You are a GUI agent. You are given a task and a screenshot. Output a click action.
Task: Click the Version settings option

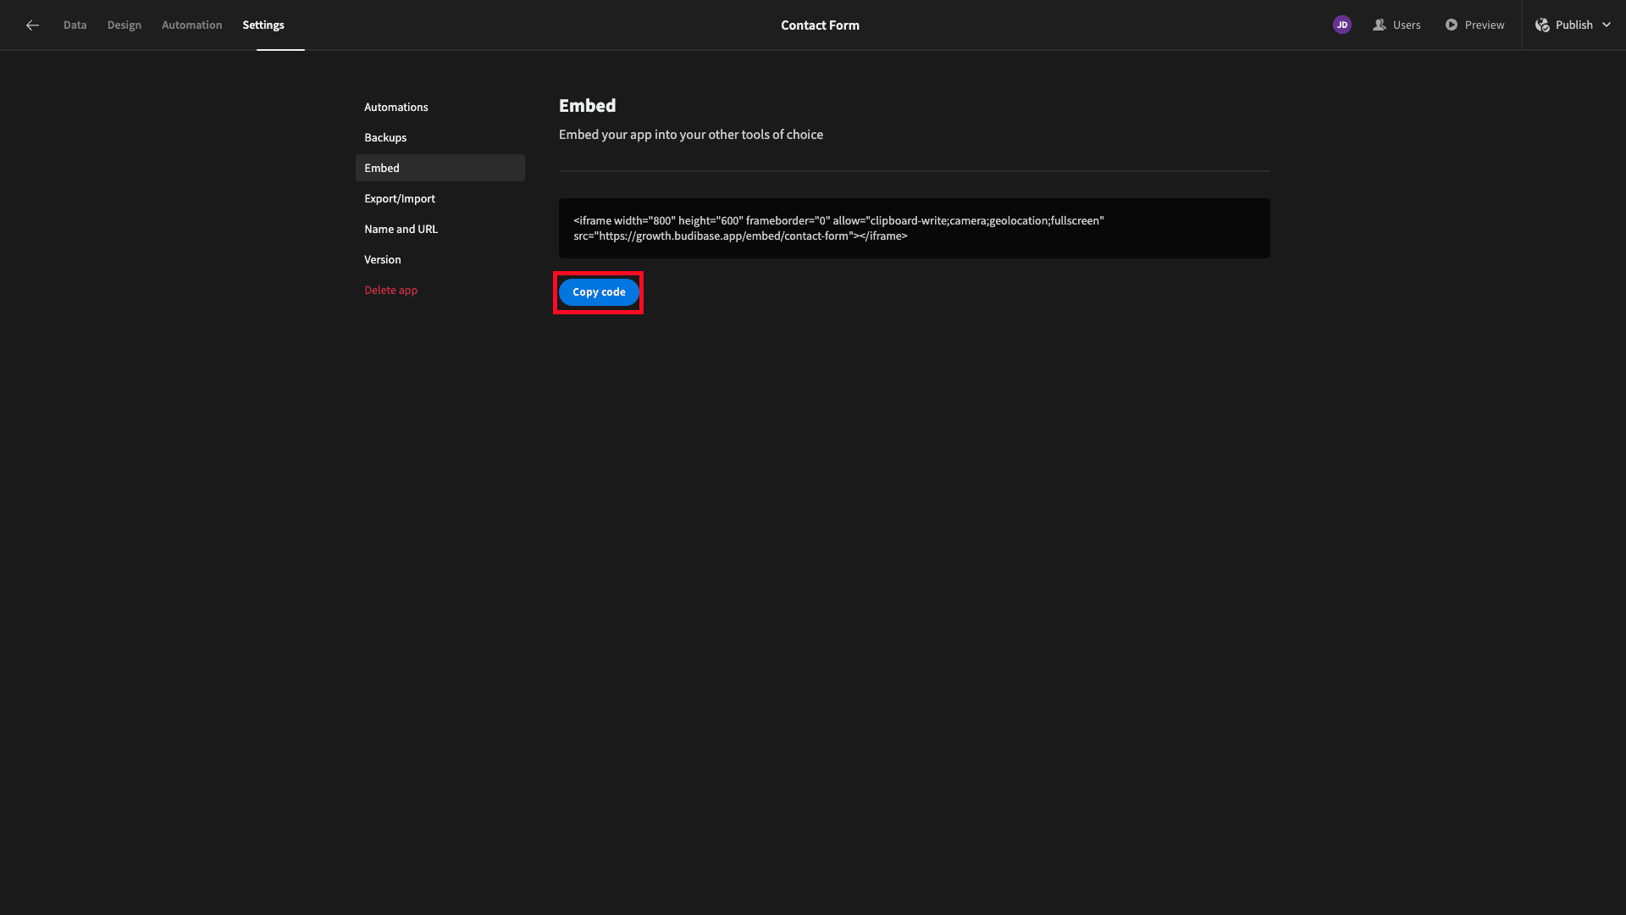(383, 259)
